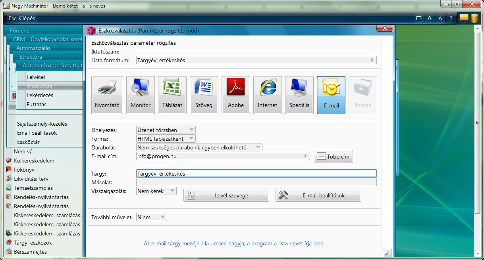Click the large A font size icon
Image resolution: width=484 pixels, height=260 pixels.
pos(430,18)
